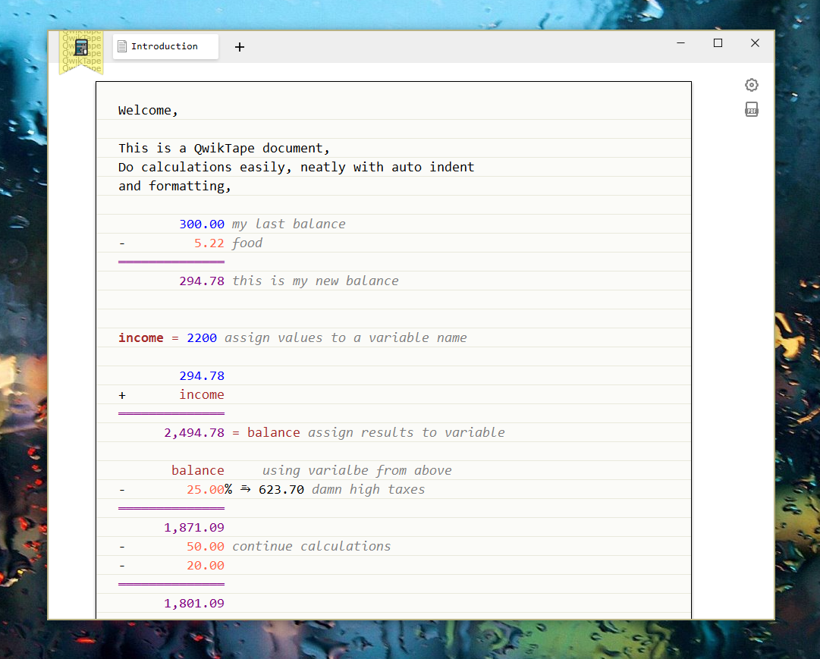This screenshot has width=820, height=659.
Task: Select the percentage value 25.00
Action: point(206,490)
